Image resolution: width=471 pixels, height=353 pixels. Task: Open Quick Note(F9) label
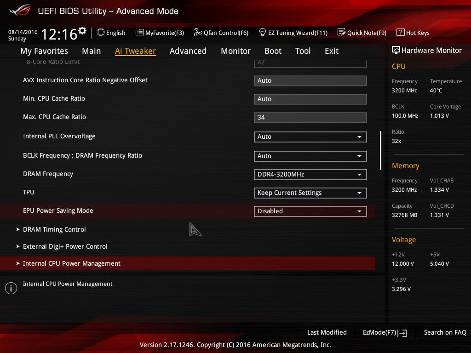tap(367, 33)
